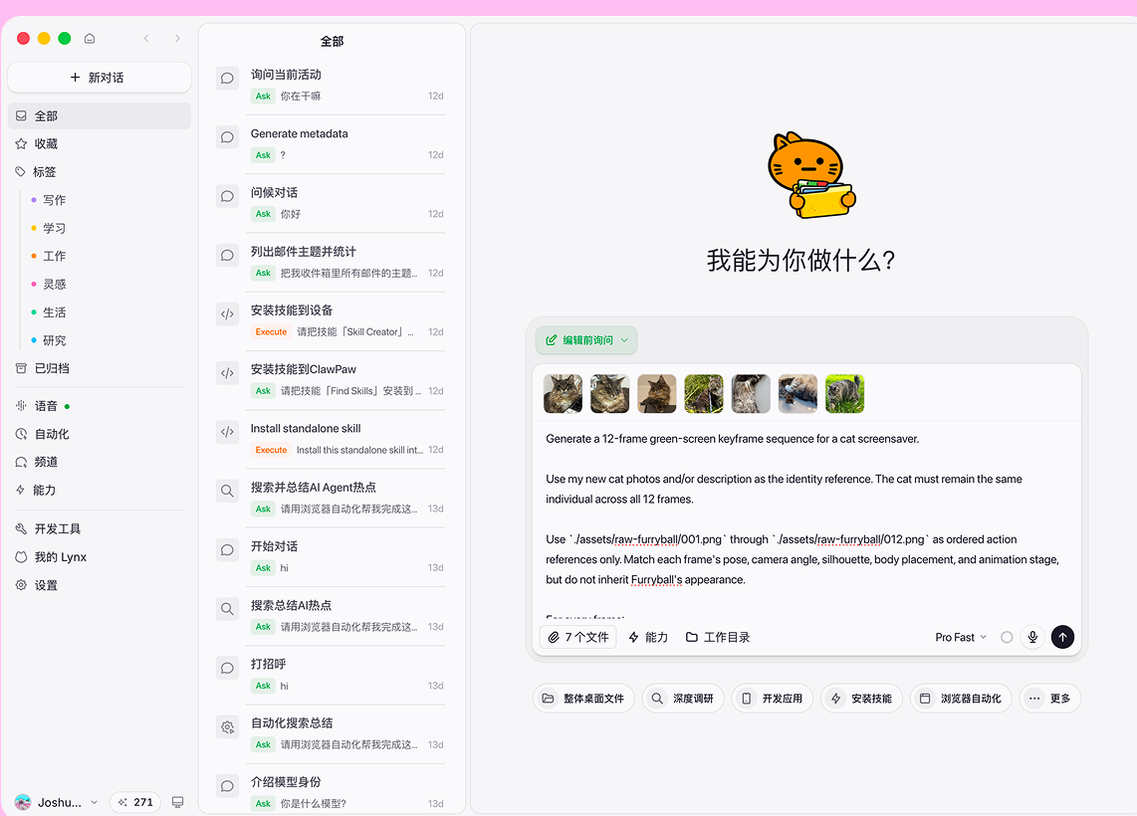The image size is (1137, 816).
Task: Open the Pro Fast model dropdown
Action: [961, 637]
